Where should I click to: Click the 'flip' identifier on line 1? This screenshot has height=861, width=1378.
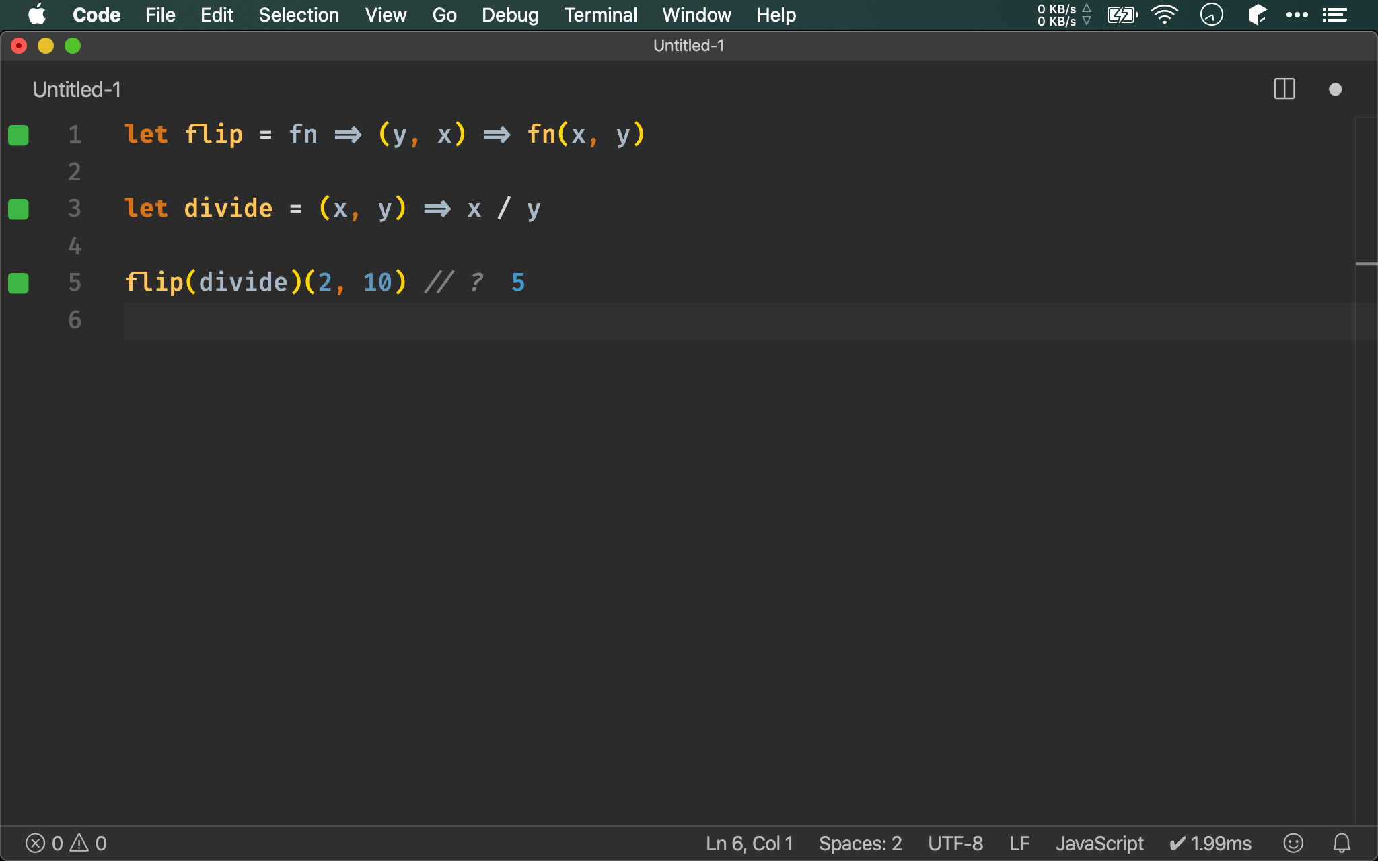(x=214, y=135)
